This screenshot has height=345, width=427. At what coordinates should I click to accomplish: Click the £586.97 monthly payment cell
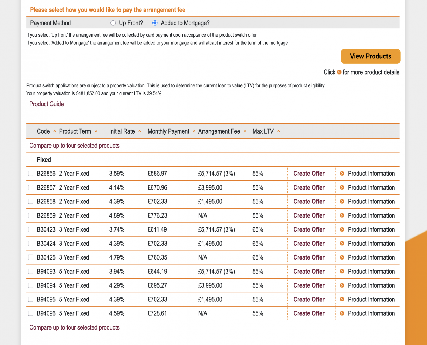[157, 174]
